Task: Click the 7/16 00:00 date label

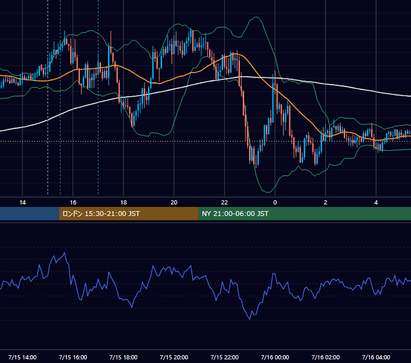Action: [275, 357]
